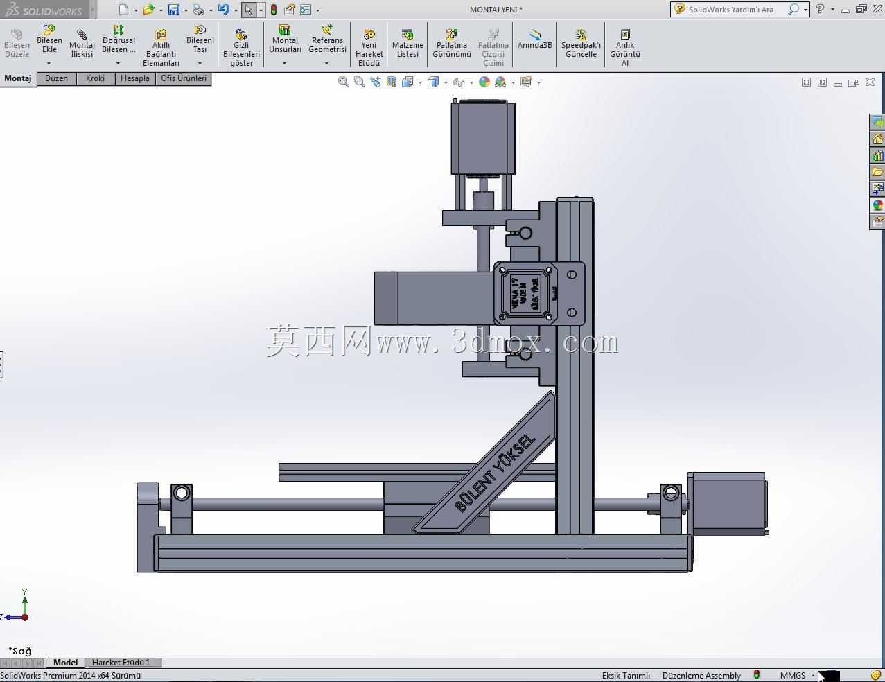This screenshot has height=682, width=885.
Task: Click Doğrusal Bileşen pattern tool
Action: coord(119,40)
